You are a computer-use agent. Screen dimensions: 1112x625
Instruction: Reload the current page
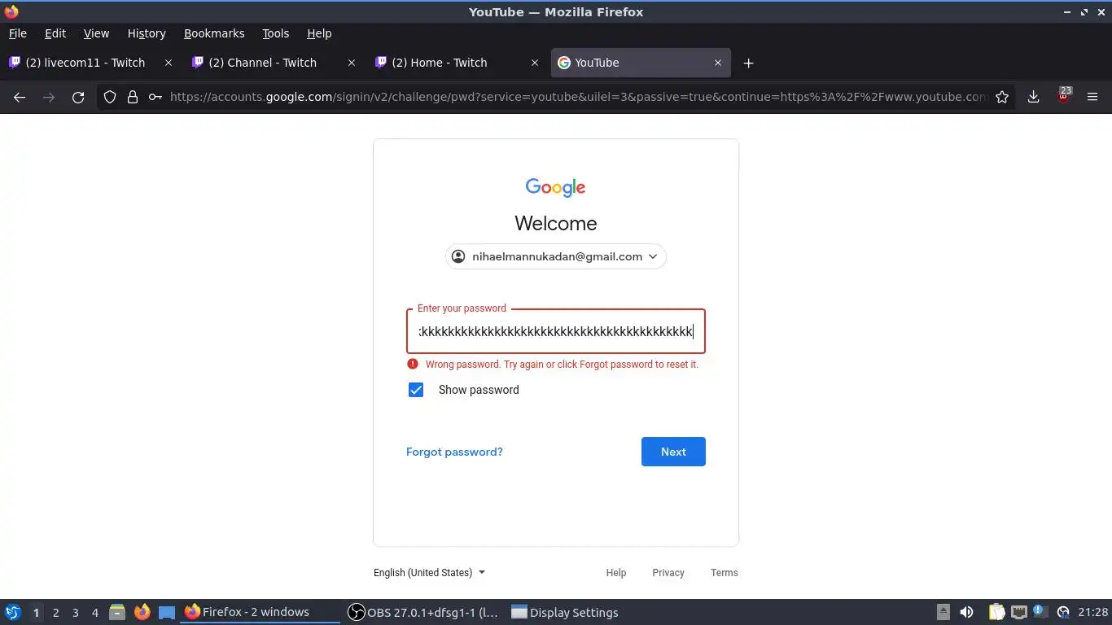pos(78,97)
